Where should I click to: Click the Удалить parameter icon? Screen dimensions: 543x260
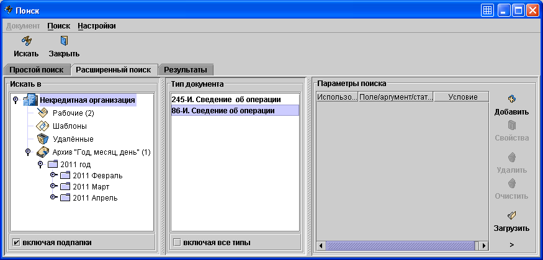tap(511, 157)
